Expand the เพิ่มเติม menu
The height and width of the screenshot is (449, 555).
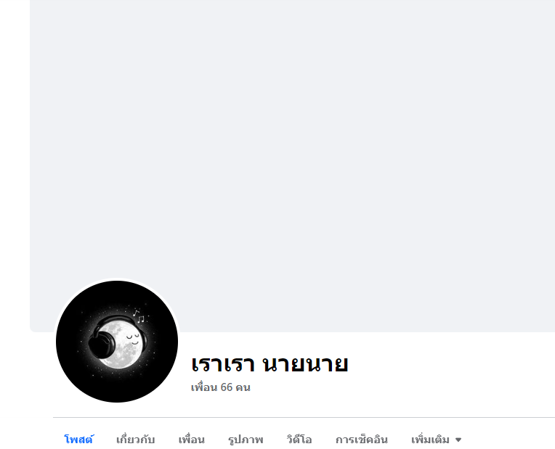(437, 440)
